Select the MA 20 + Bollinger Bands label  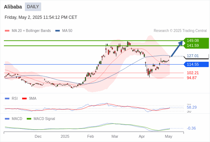[31, 31]
